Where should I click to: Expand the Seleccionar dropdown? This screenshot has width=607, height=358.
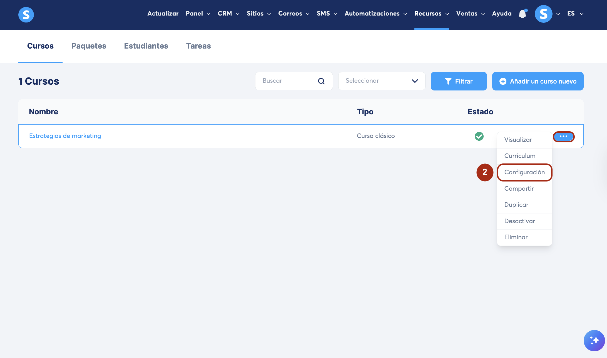(382, 81)
